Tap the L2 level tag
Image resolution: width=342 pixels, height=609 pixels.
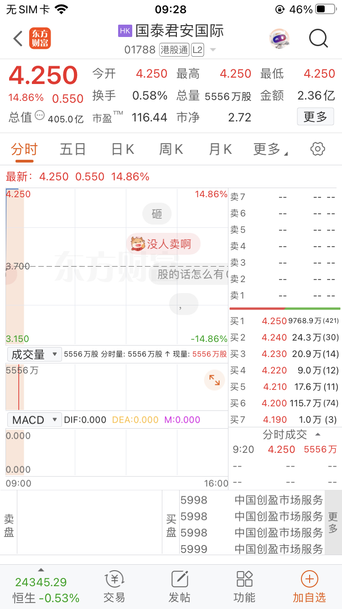point(197,50)
